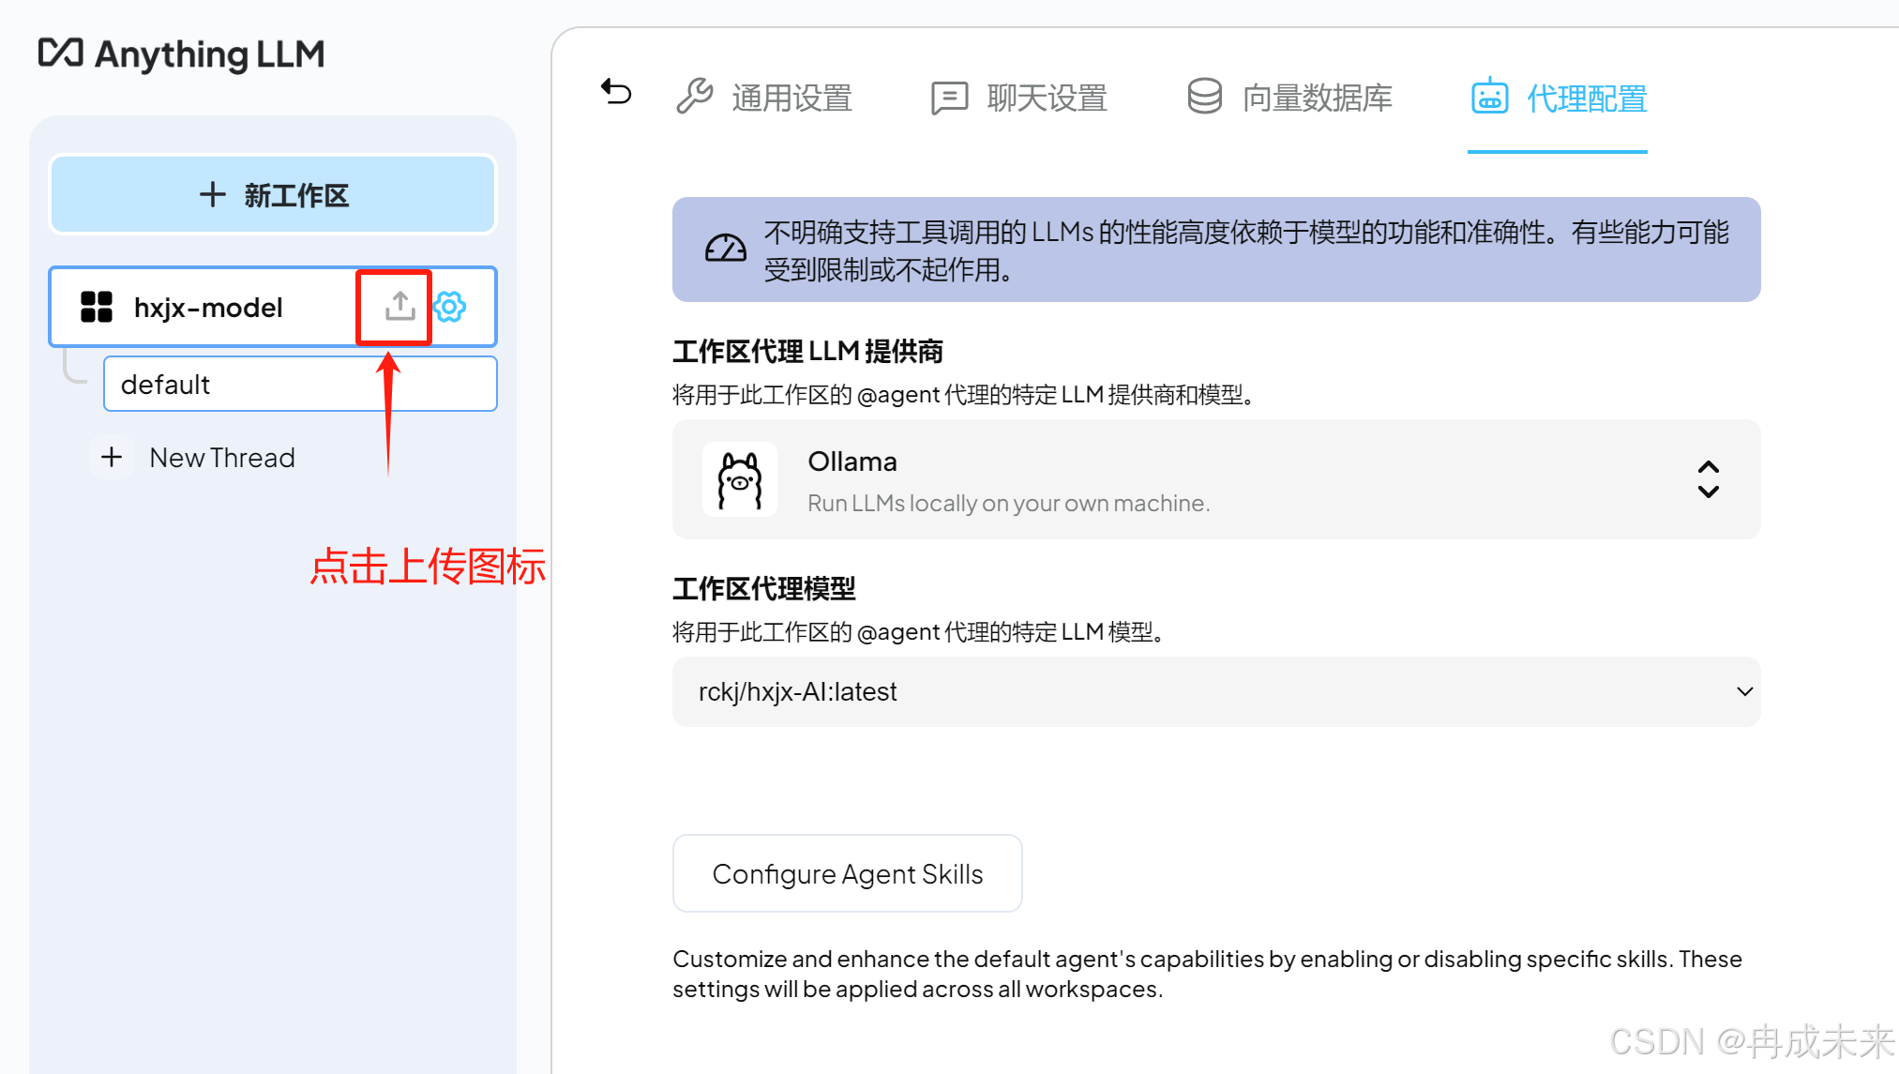Open hxjx-model workspace settings gear
This screenshot has height=1074, width=1899.
click(x=451, y=307)
